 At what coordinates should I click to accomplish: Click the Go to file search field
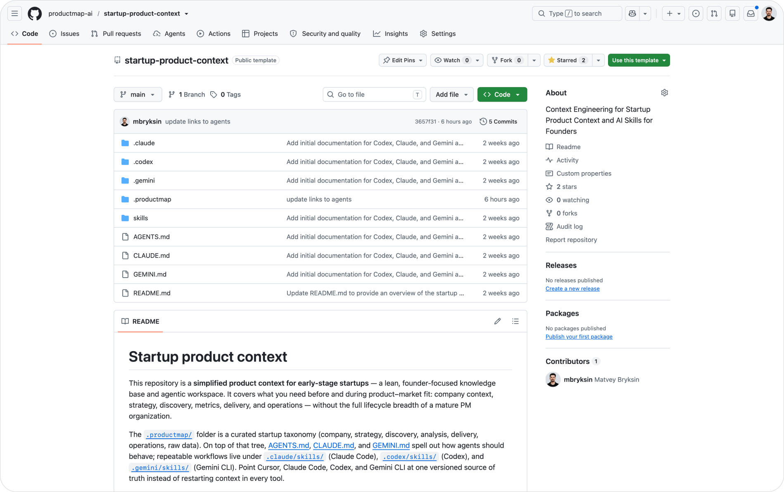pos(374,95)
